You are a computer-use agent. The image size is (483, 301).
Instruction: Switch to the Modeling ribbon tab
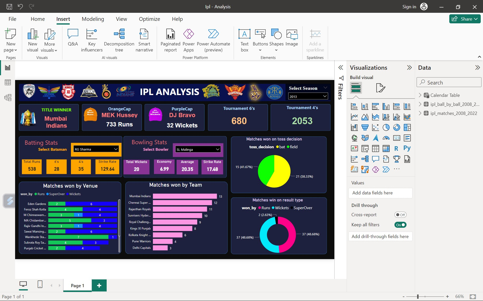click(93, 19)
